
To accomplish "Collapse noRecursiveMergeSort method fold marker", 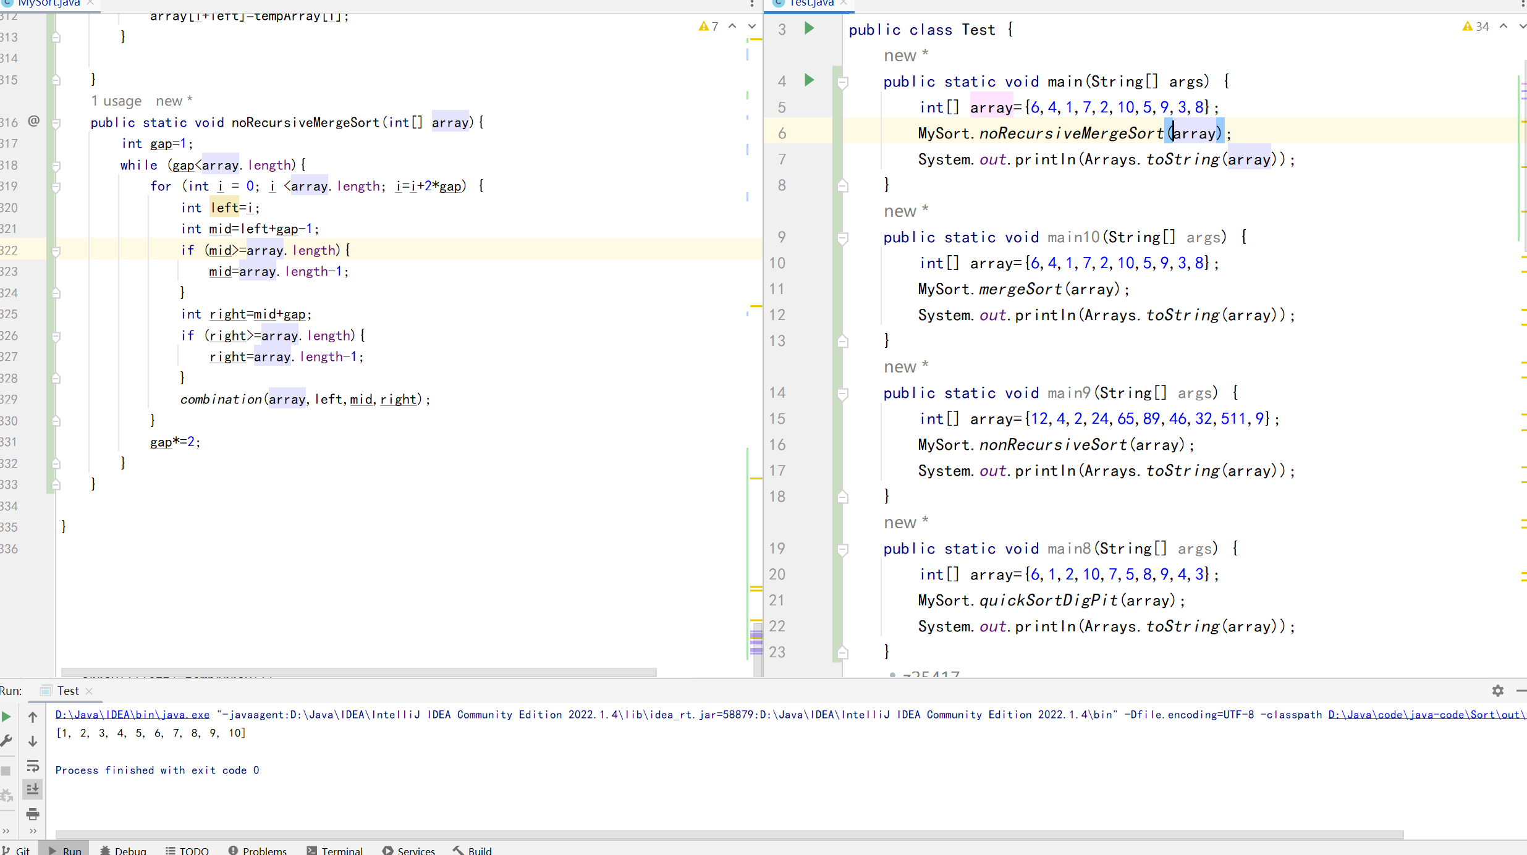I will coord(56,123).
